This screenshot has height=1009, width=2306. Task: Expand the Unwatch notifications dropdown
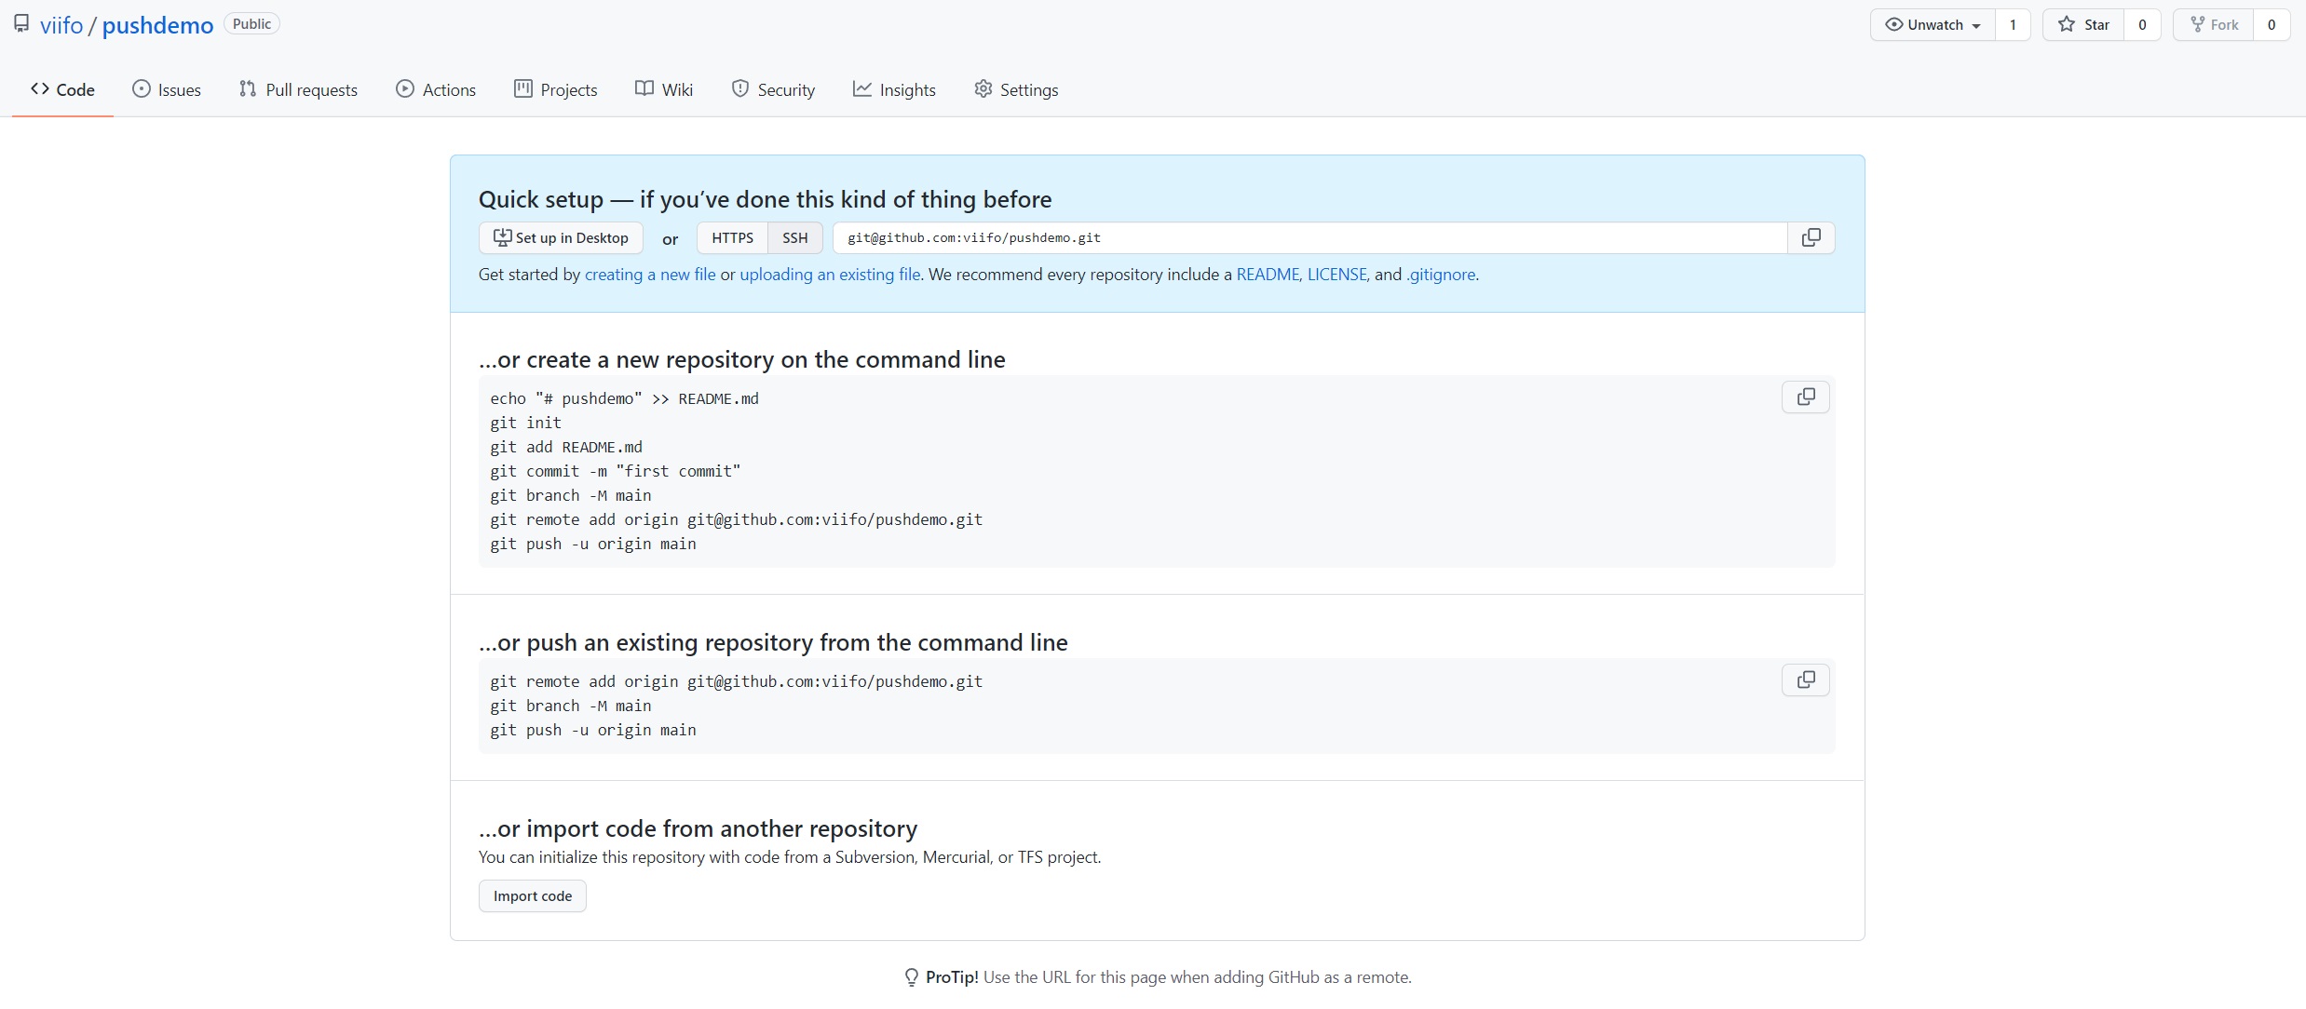click(1933, 25)
